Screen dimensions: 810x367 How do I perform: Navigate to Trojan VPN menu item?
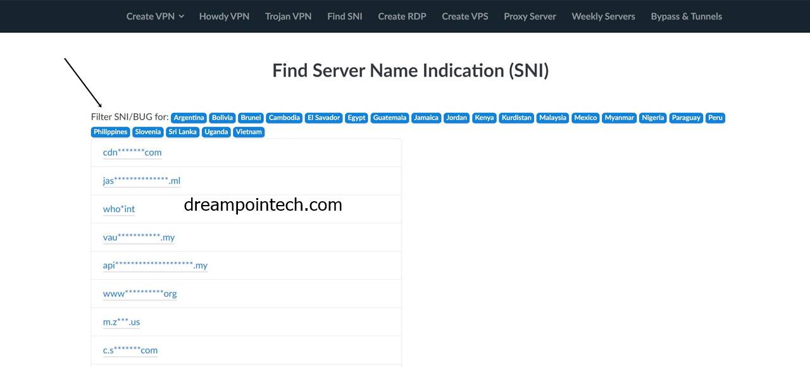point(288,16)
